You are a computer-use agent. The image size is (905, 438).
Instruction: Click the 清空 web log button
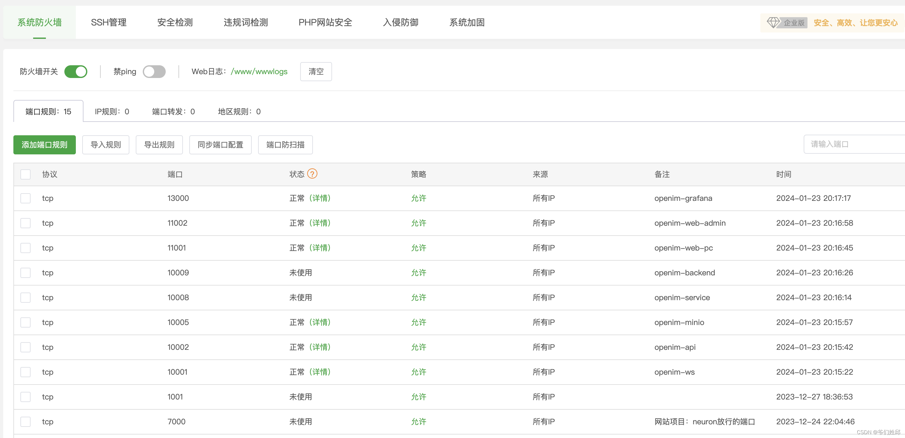point(316,72)
